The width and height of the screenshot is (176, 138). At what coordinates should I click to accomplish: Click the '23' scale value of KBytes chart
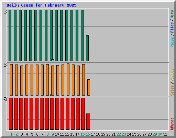[x=5, y=99]
